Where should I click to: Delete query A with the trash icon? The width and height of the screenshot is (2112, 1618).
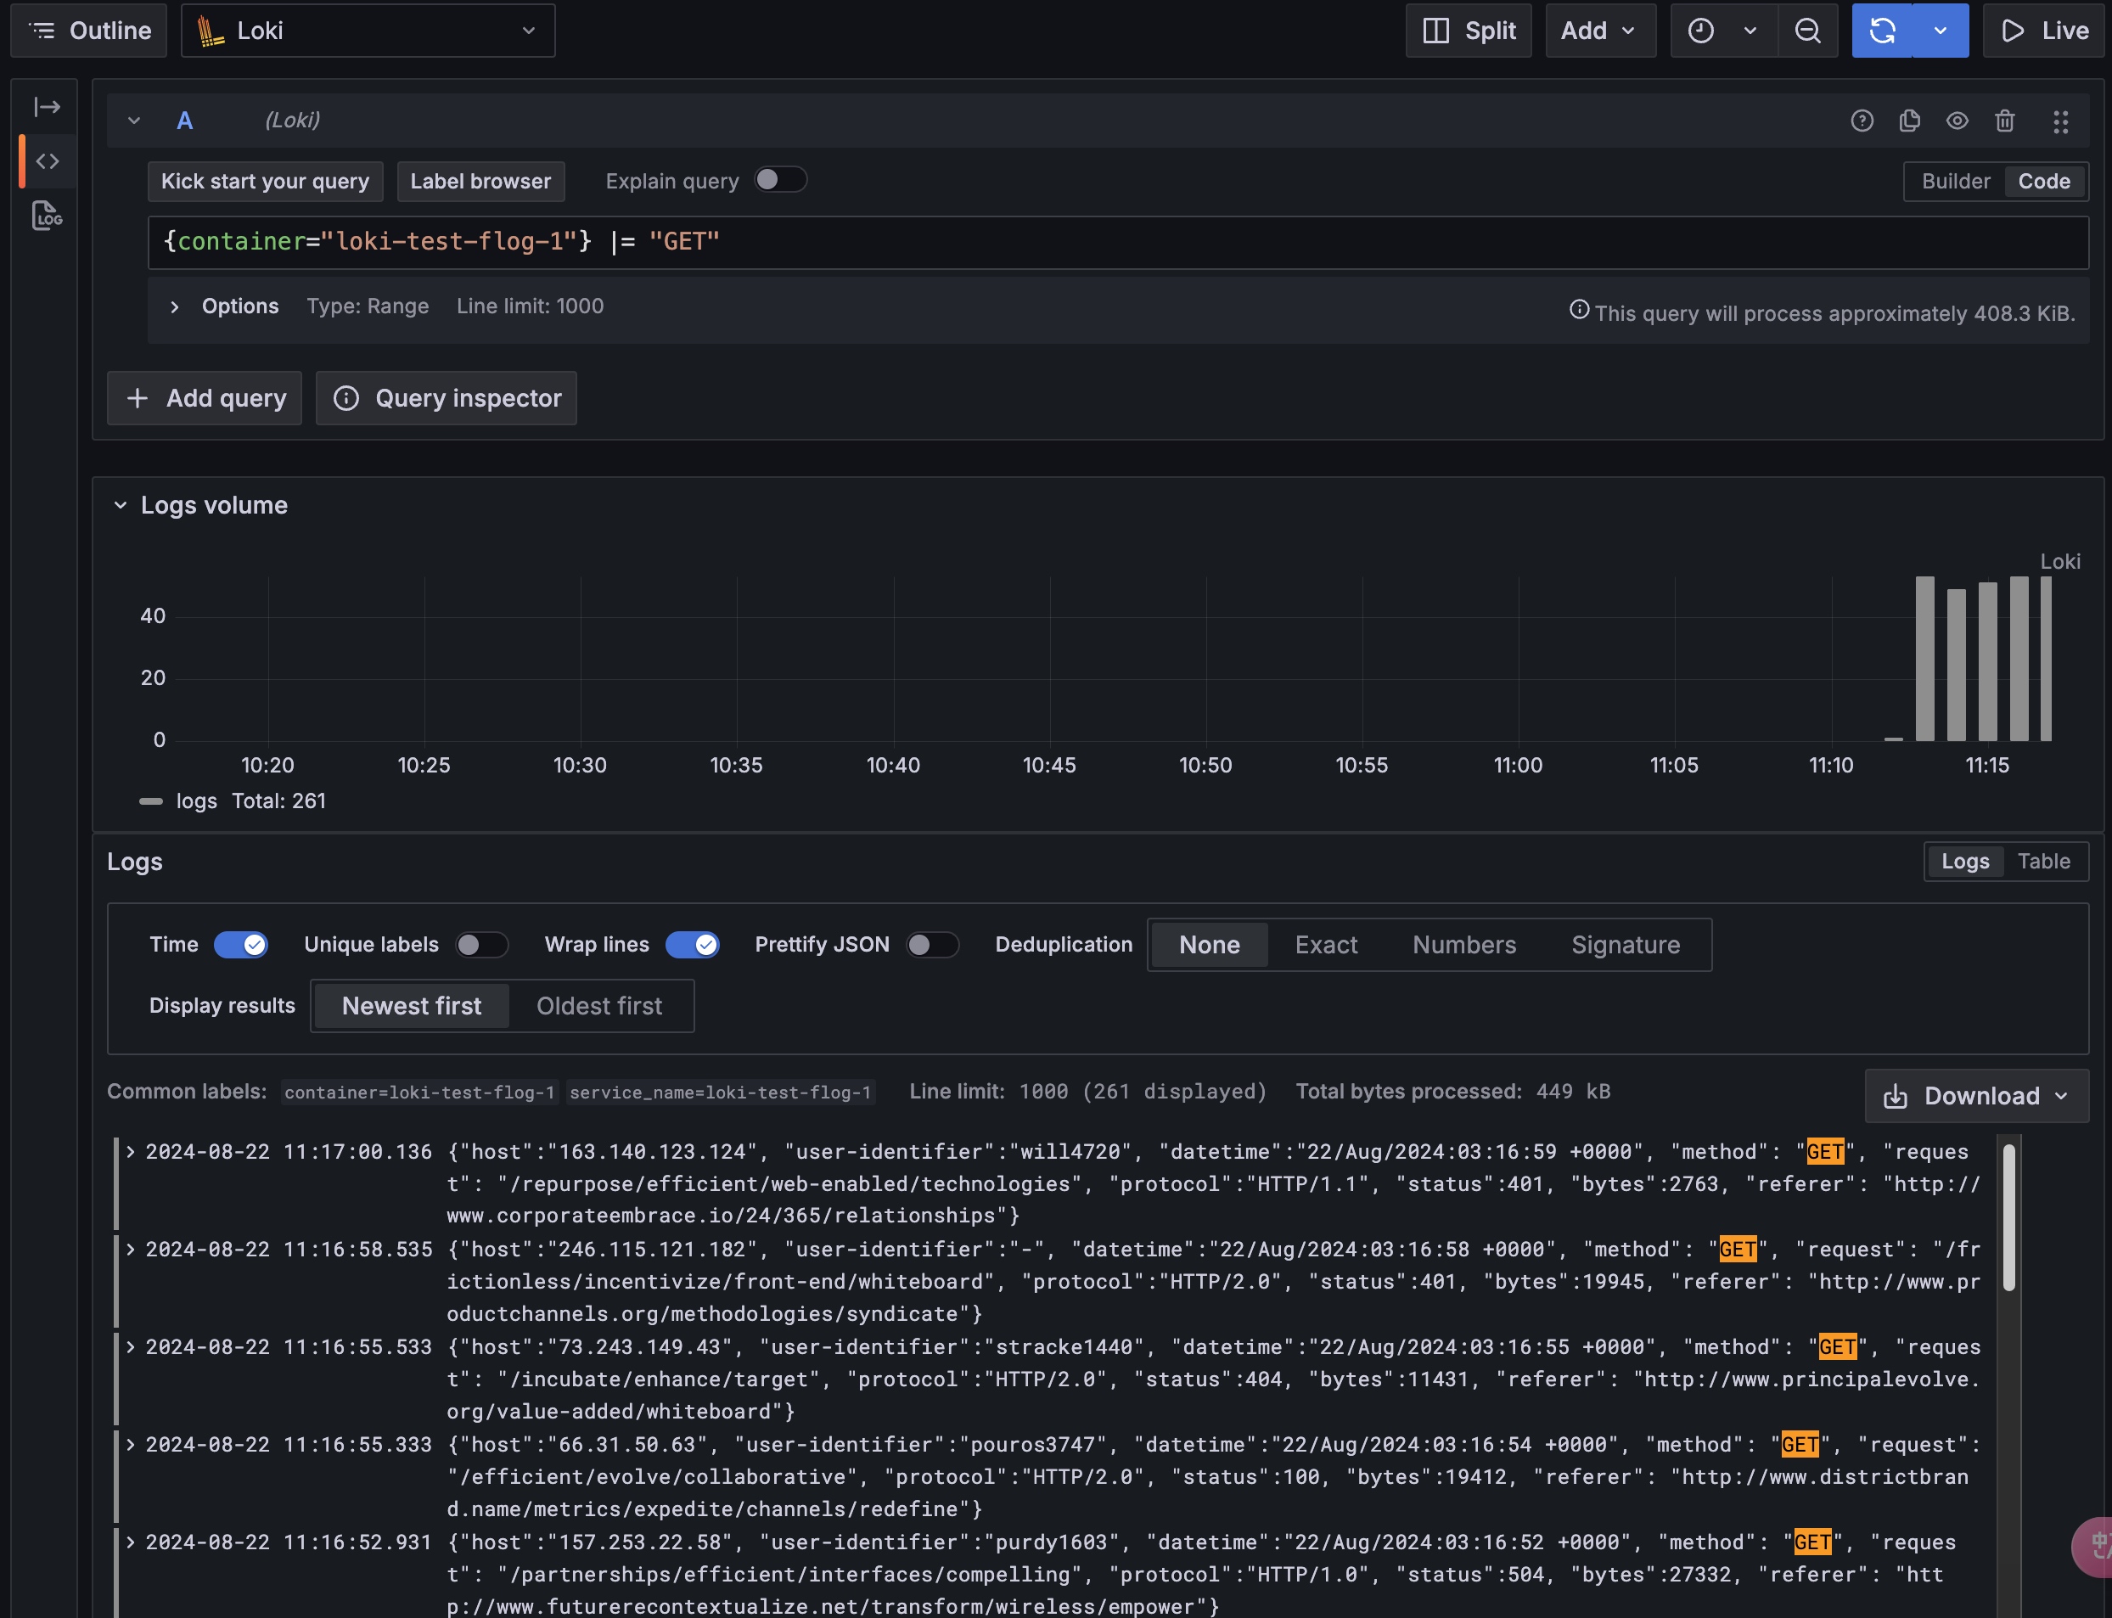click(2004, 121)
